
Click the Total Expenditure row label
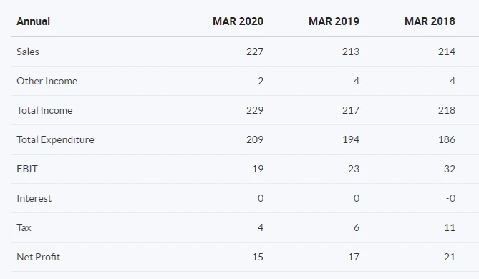[55, 139]
